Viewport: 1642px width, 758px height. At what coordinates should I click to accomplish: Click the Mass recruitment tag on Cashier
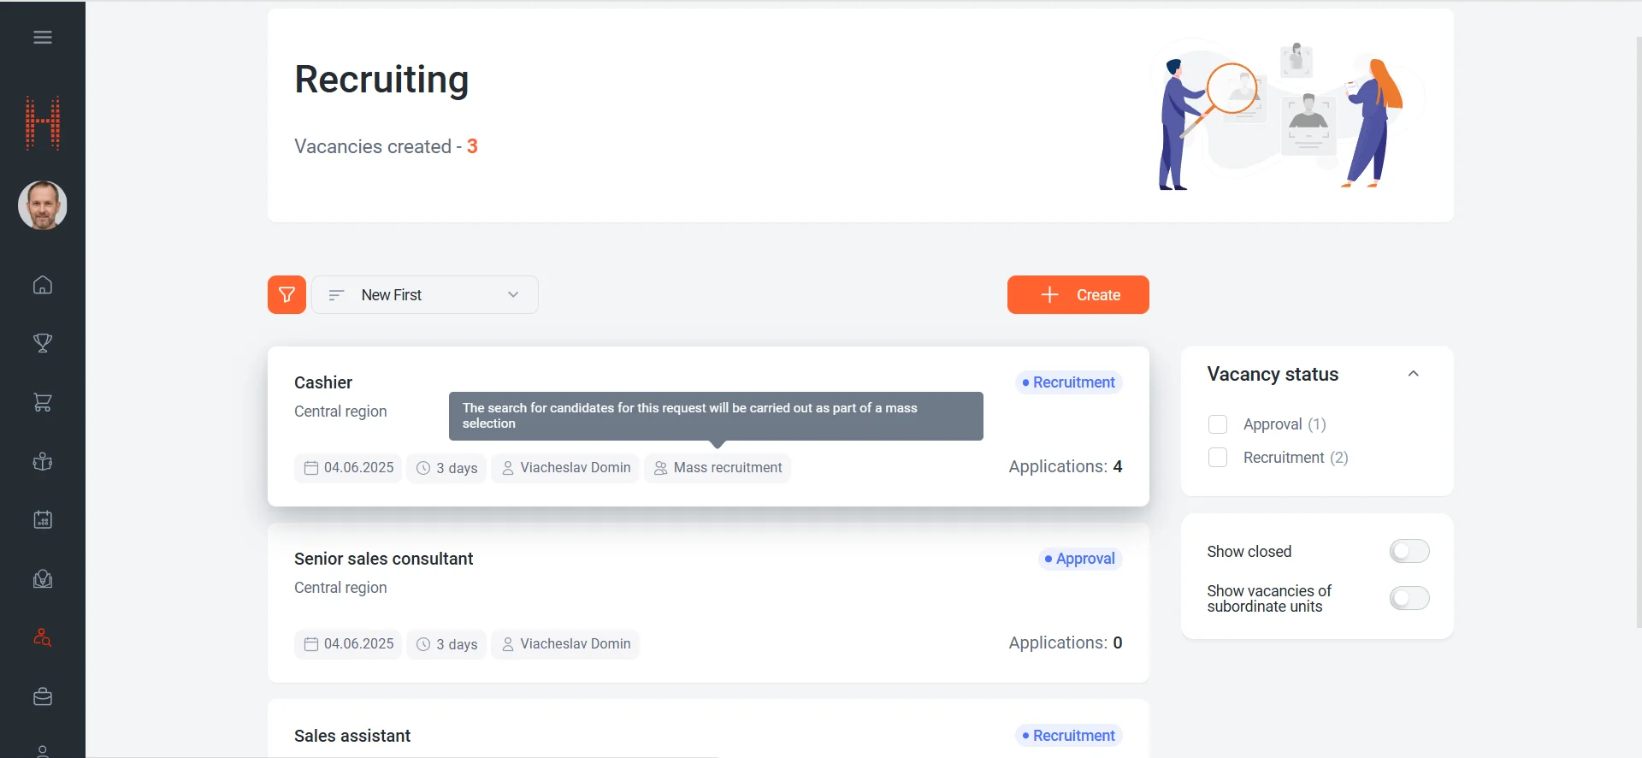pyautogui.click(x=718, y=468)
